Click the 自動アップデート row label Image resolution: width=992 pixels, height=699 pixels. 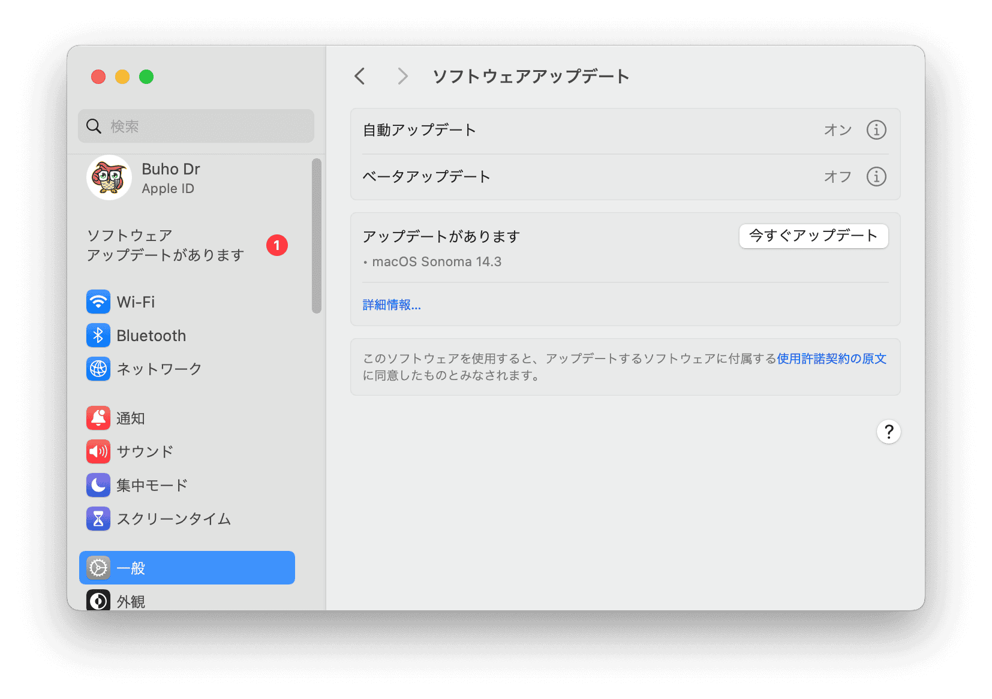pyautogui.click(x=419, y=129)
